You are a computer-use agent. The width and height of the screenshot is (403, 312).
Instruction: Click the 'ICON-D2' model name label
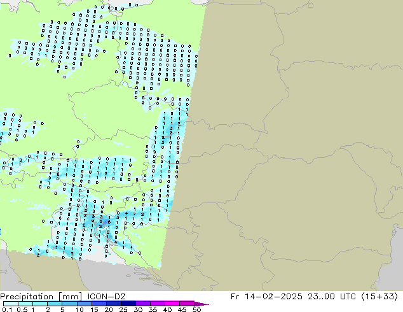106,297
